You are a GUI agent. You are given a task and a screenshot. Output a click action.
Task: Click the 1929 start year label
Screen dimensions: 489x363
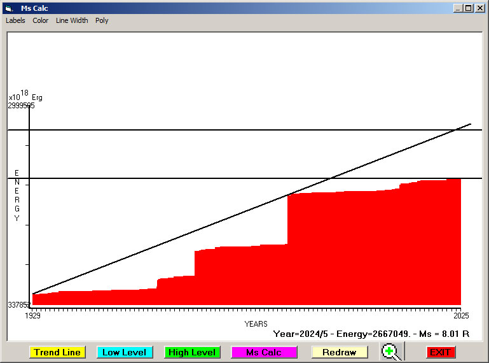coord(32,316)
